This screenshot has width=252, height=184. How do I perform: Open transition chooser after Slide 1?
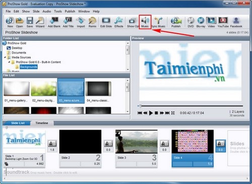point(52,144)
